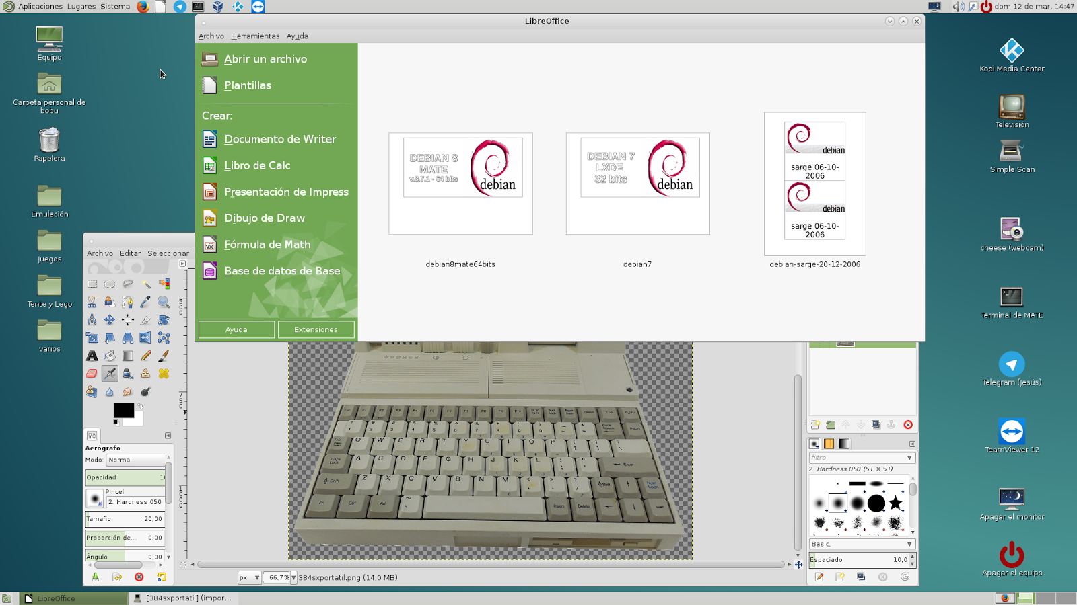Click Abrir un archivo in LibreOffice
The width and height of the screenshot is (1077, 605).
click(x=254, y=59)
